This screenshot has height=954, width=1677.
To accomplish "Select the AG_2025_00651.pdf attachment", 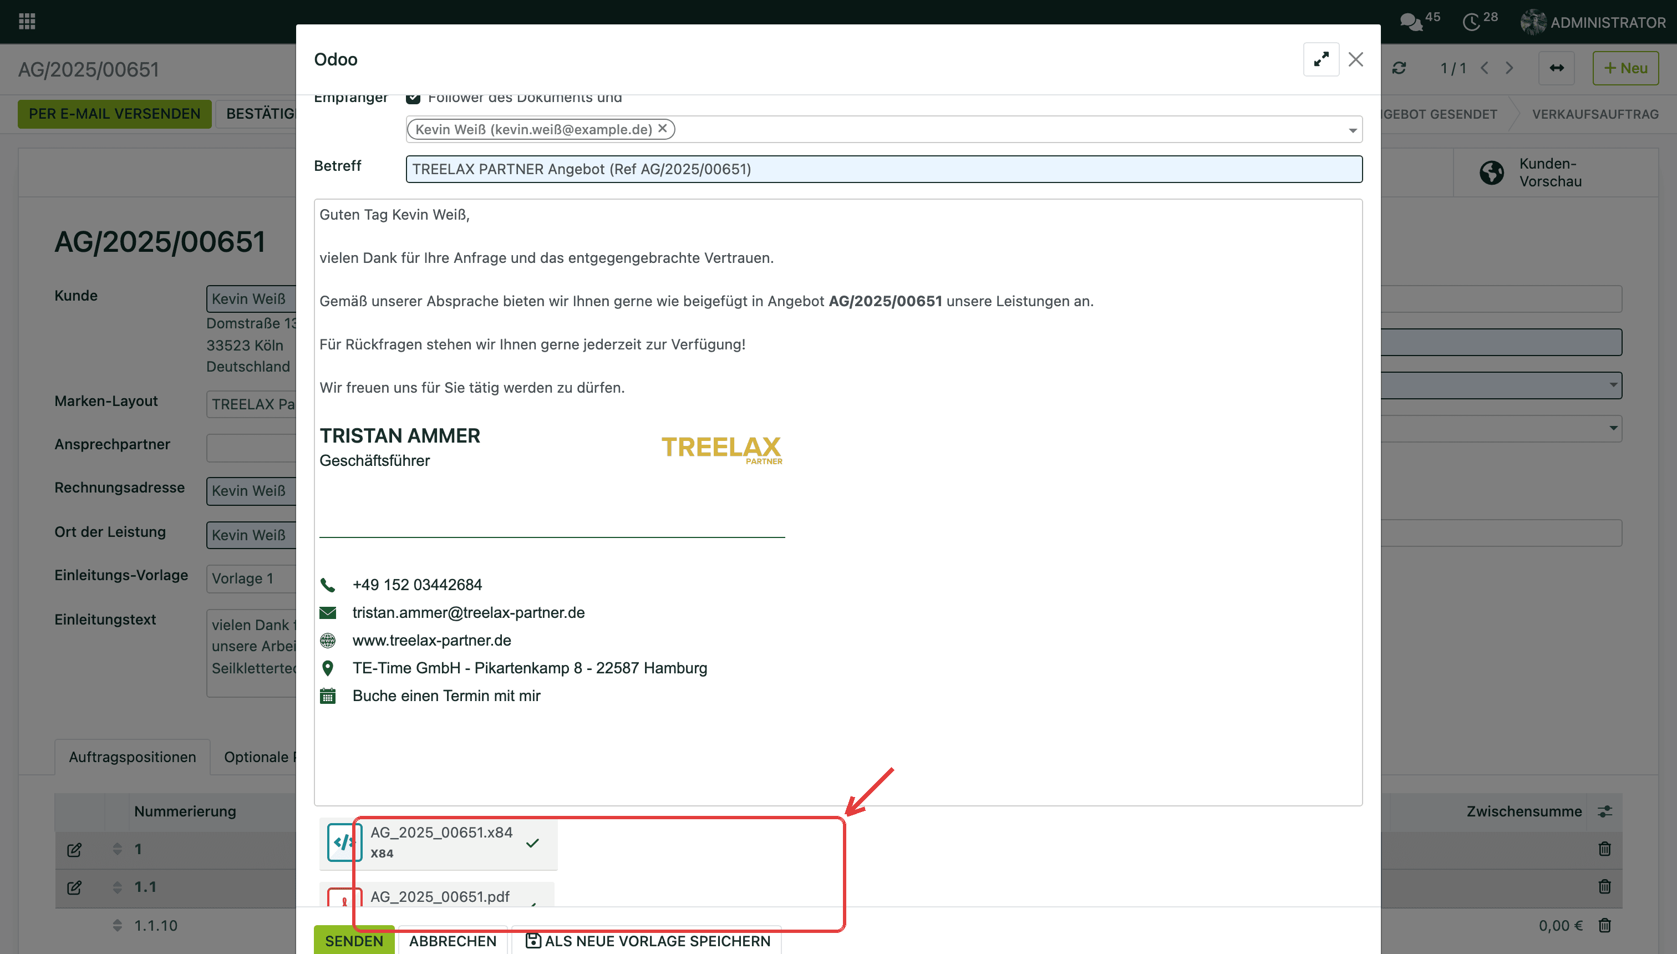I will point(440,896).
